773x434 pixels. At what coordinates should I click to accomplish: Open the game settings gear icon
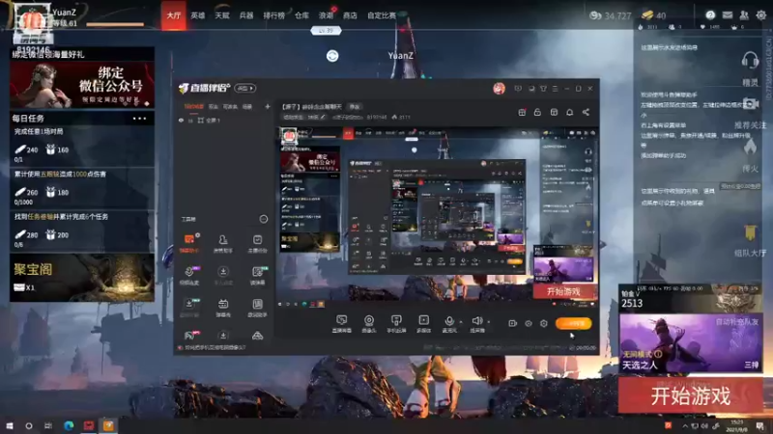click(x=761, y=15)
